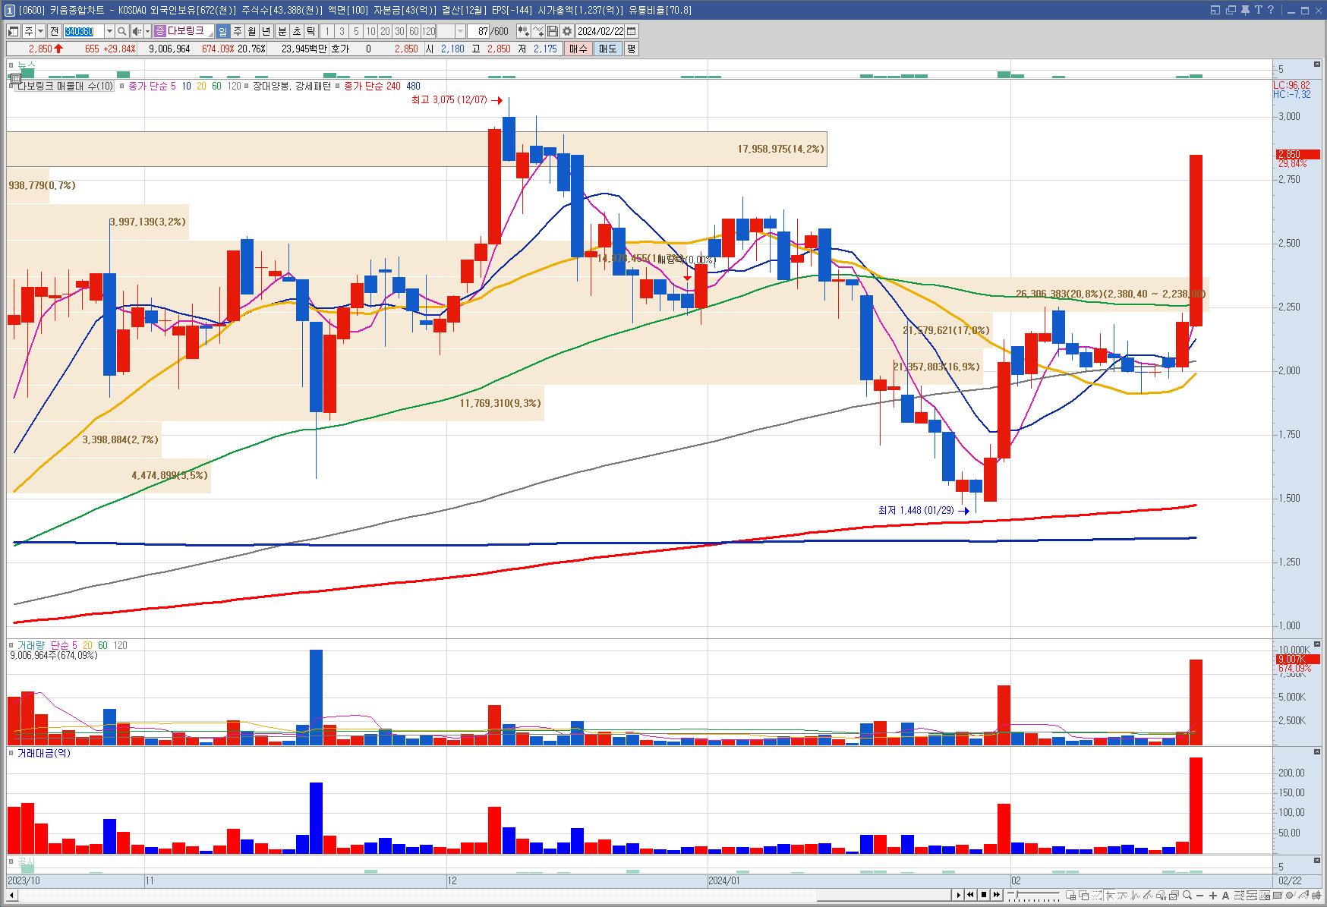The image size is (1327, 907).
Task: Click the 거래량 volume indicator label
Action: (x=31, y=645)
